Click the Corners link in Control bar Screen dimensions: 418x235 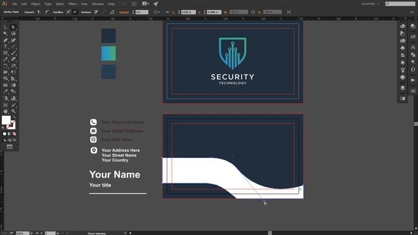pos(124,12)
